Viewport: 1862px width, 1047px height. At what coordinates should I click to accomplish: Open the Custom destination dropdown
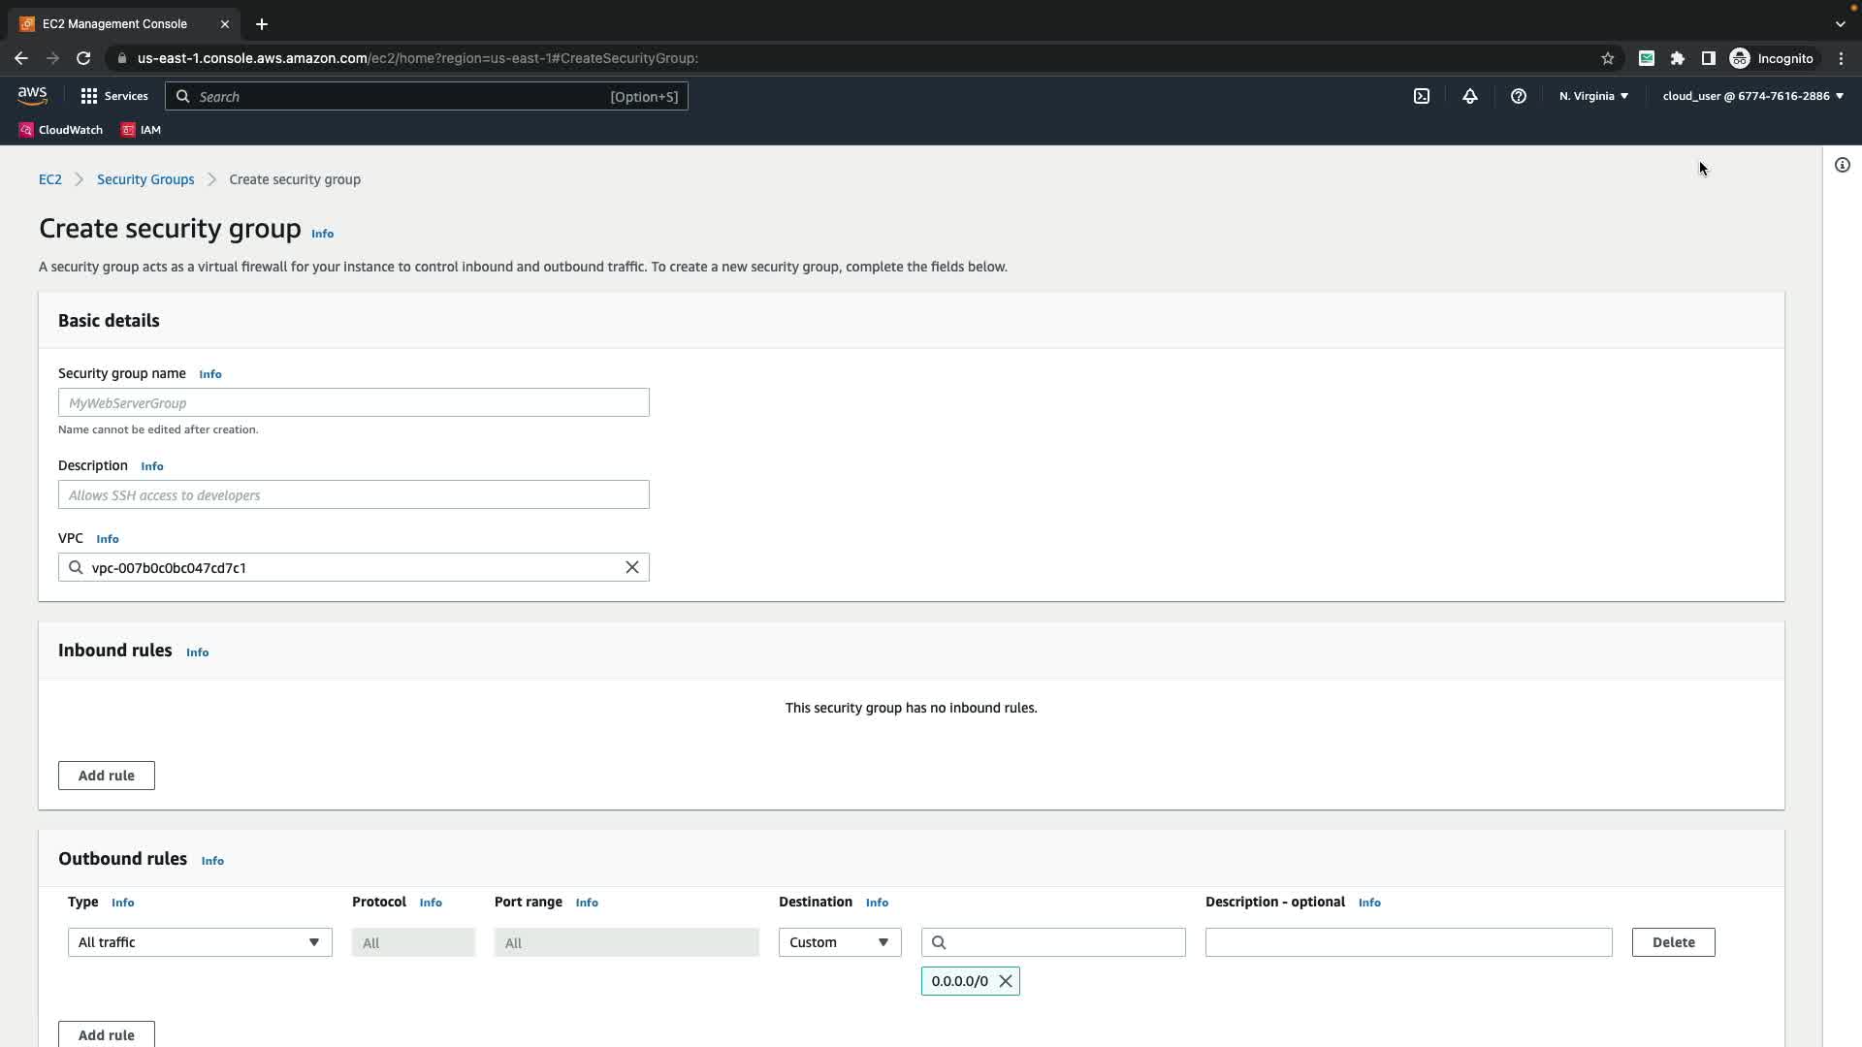839,942
